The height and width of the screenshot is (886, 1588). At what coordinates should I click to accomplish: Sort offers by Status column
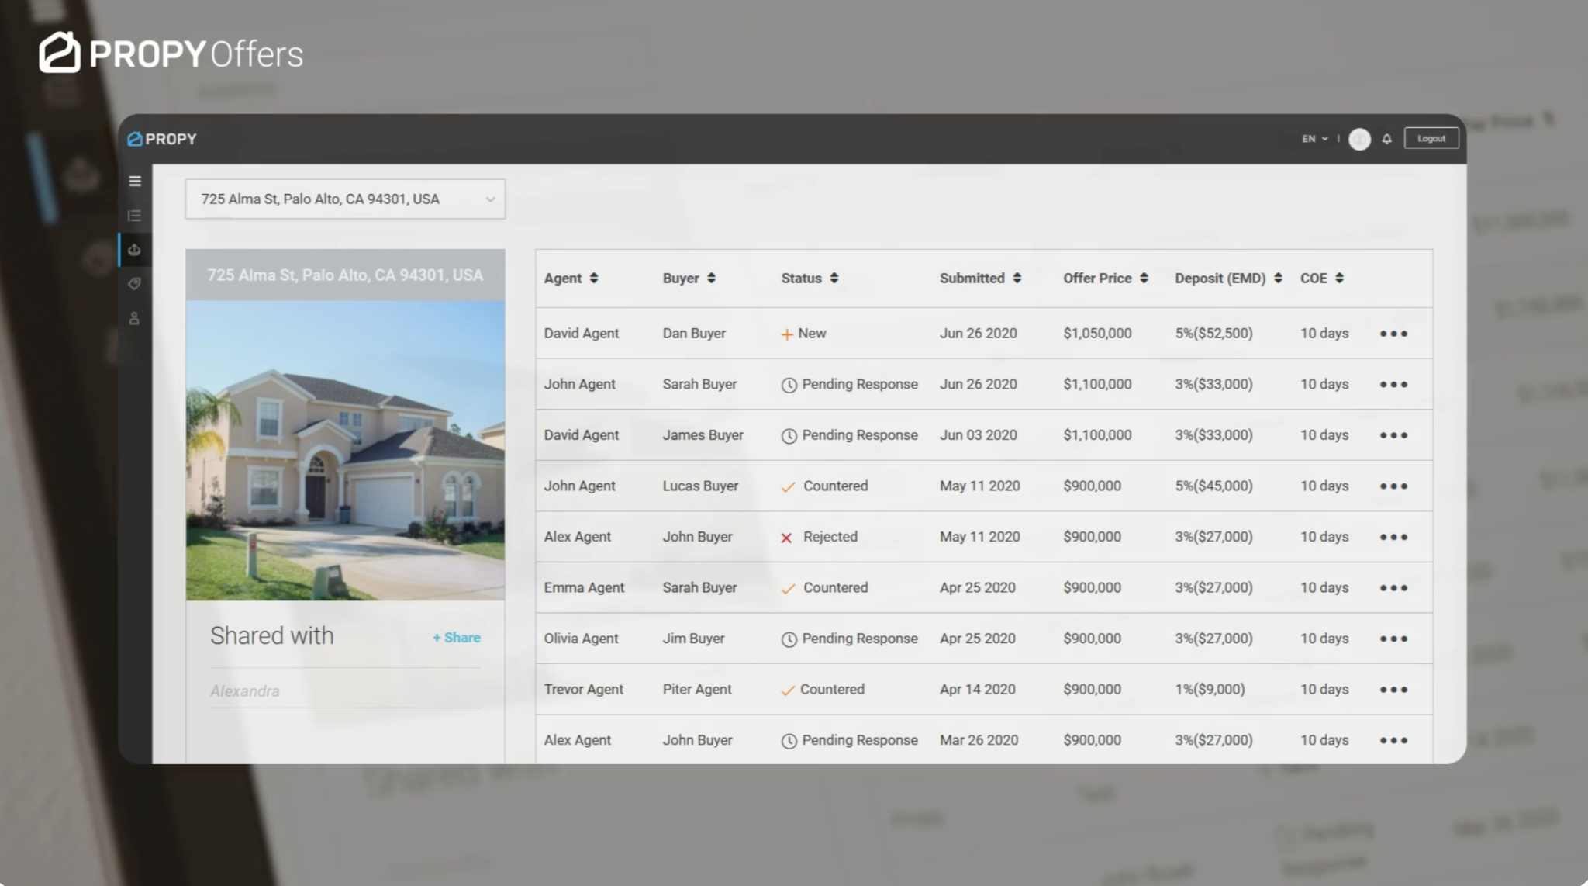(810, 279)
